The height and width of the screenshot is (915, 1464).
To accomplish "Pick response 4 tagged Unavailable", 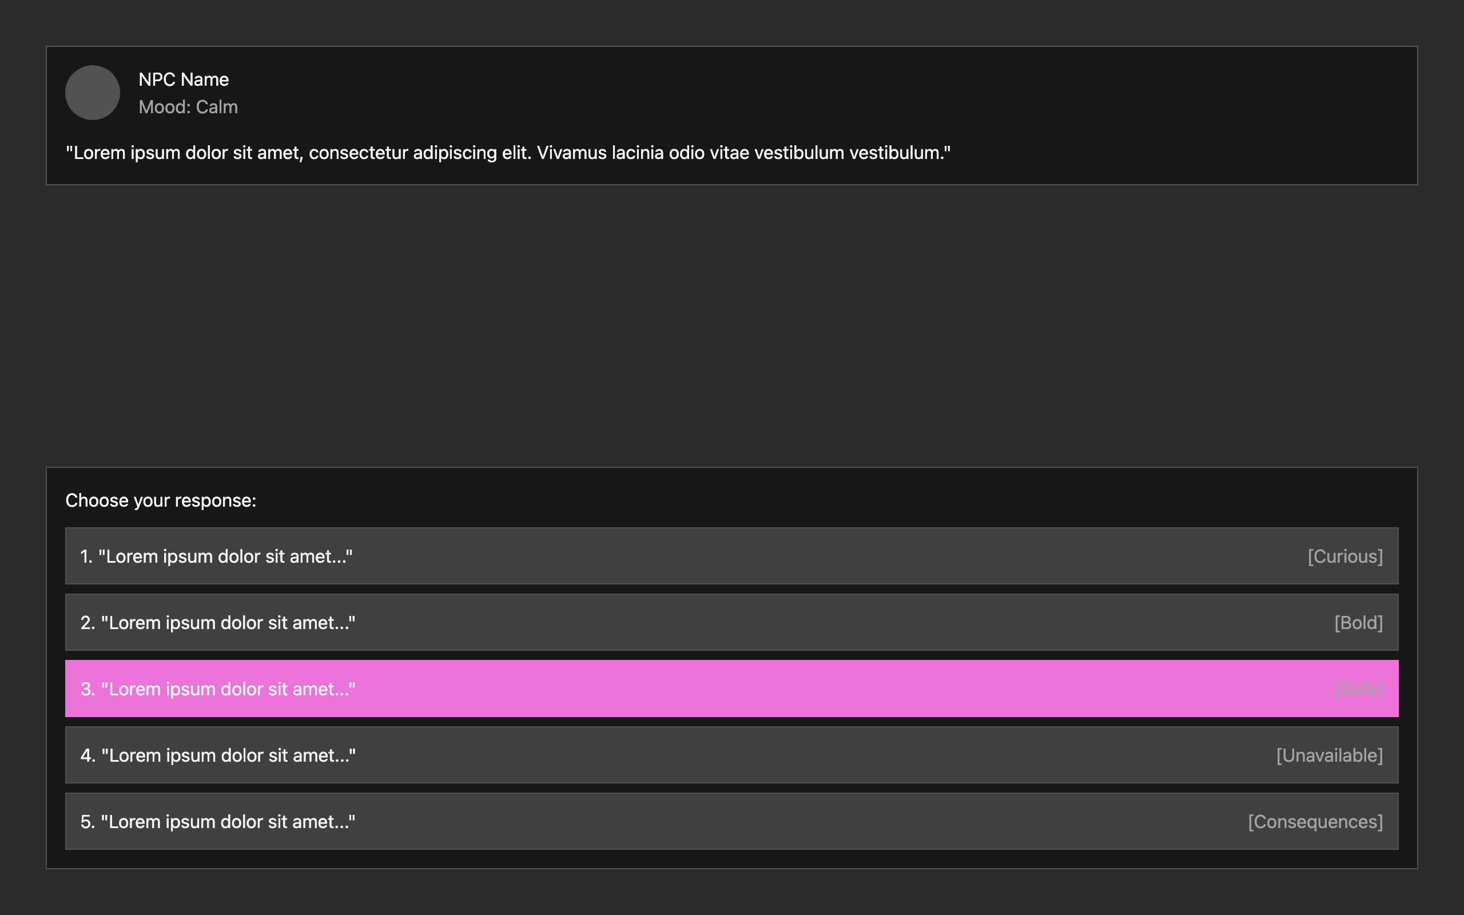I will [731, 755].
